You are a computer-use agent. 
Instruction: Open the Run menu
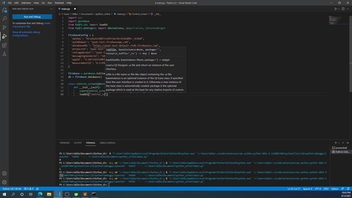[x=50, y=3]
